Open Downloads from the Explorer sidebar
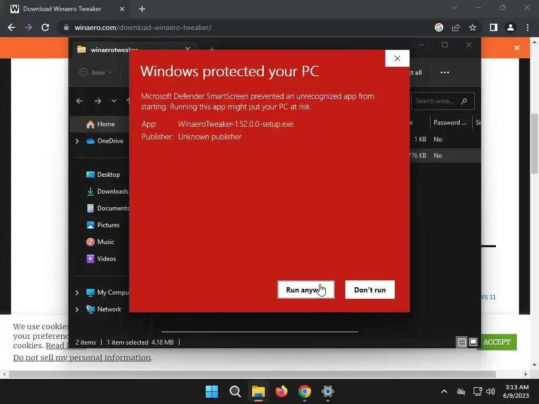539x404 pixels. [x=107, y=191]
